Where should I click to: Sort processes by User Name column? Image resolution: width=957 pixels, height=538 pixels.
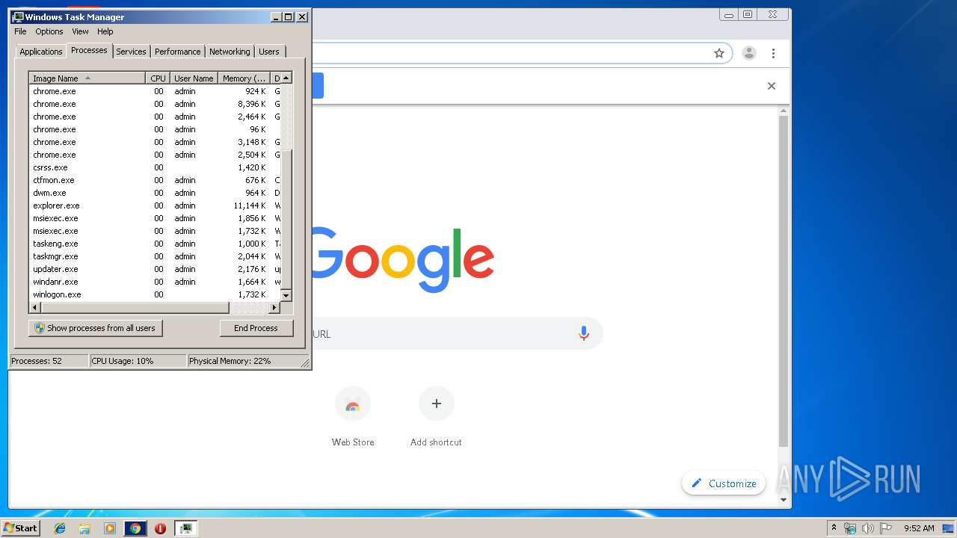194,78
